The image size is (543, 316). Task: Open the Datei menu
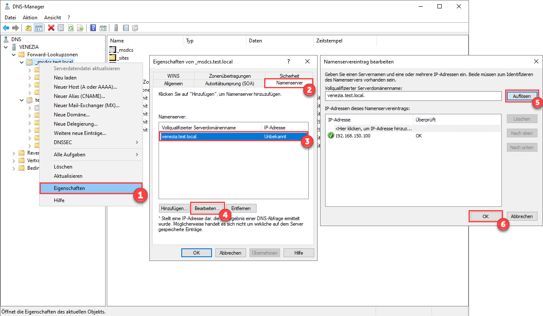[10, 18]
